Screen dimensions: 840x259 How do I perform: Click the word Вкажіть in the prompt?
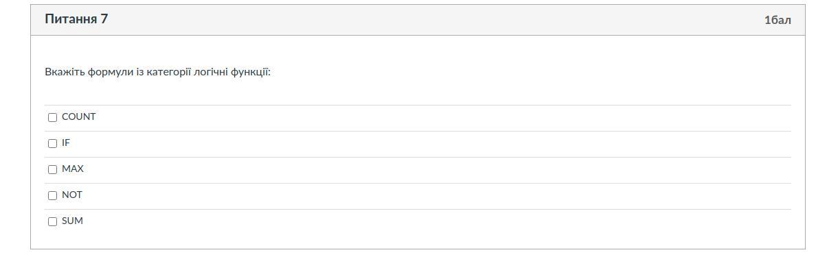pos(65,72)
